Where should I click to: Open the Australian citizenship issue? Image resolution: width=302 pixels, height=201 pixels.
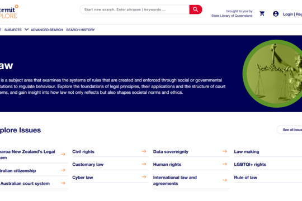click(x=18, y=171)
